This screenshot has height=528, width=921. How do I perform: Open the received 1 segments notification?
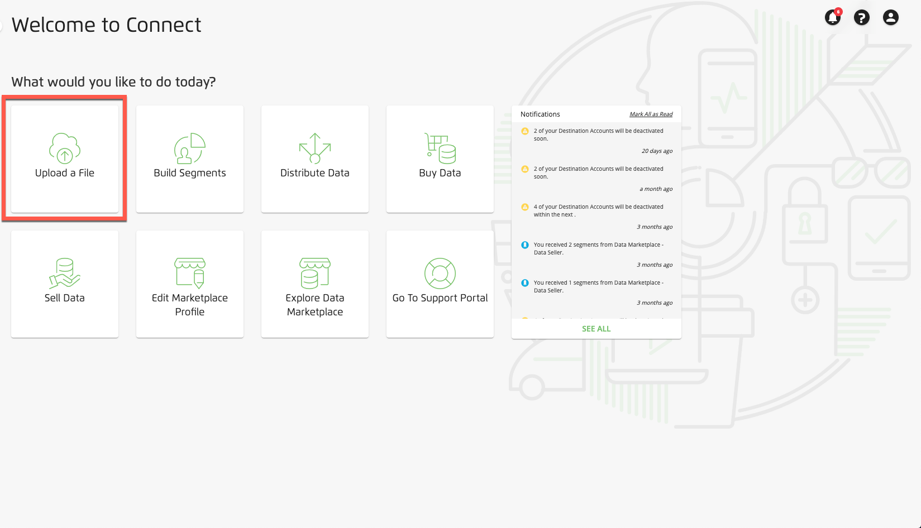596,293
